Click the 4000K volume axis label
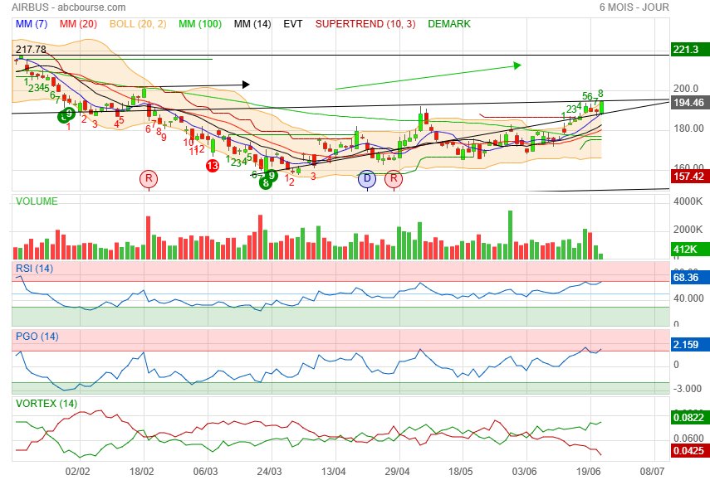The image size is (710, 480). [x=688, y=201]
